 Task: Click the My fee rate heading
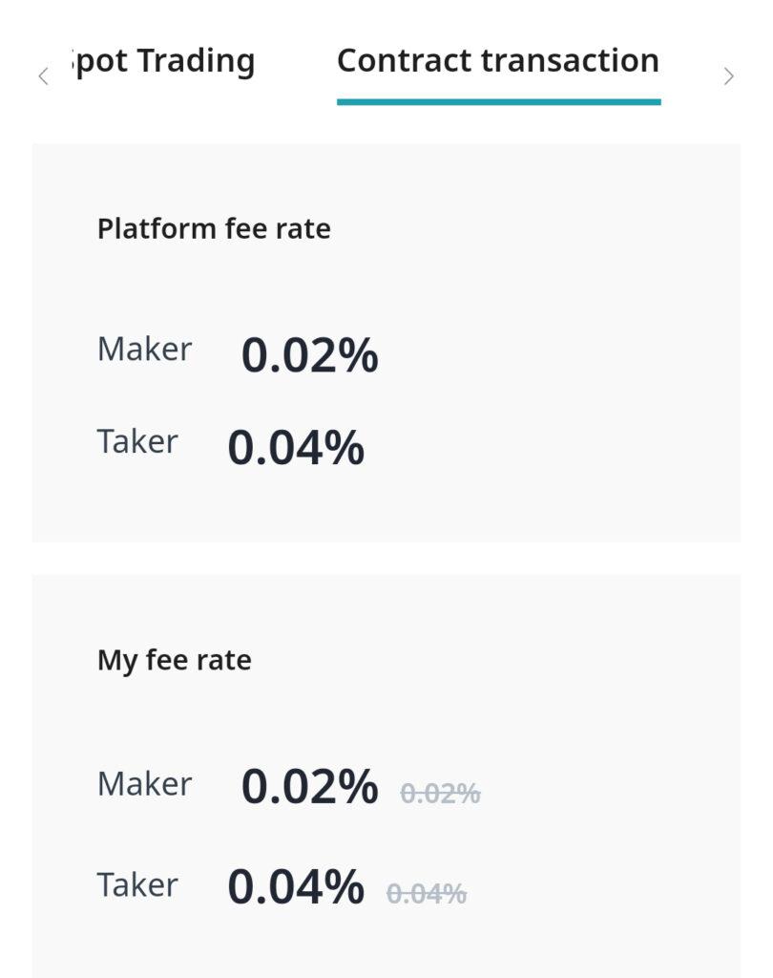point(175,661)
